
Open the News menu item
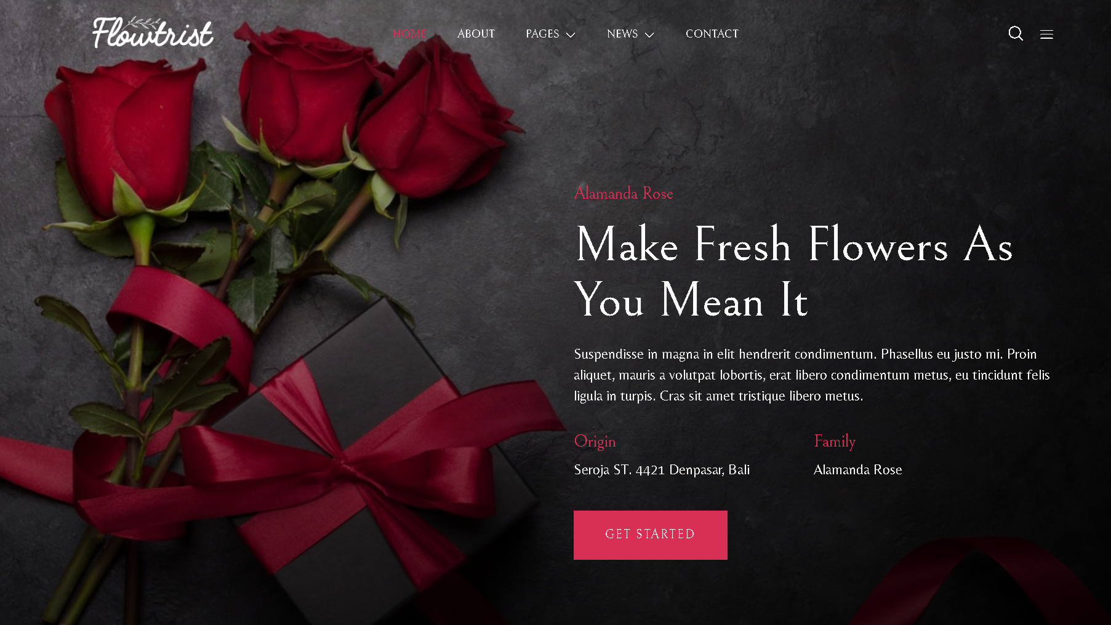pyautogui.click(x=622, y=34)
